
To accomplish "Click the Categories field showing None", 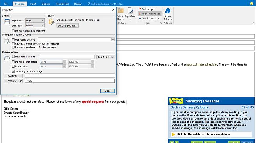I will (x=70, y=81).
